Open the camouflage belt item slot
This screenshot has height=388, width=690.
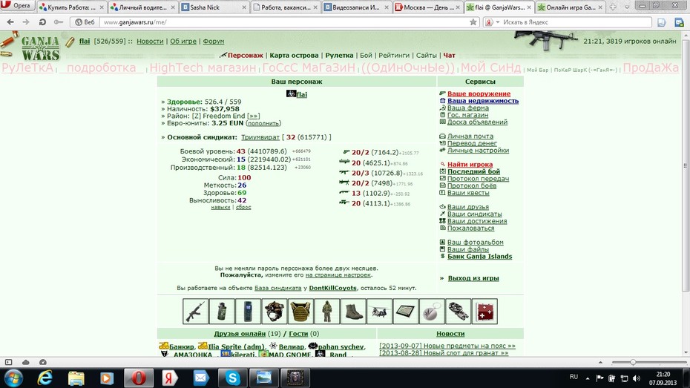click(458, 312)
